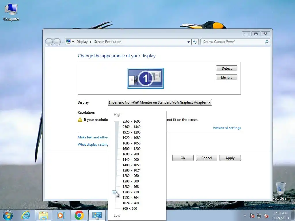Select 800 × 600 resolution
The width and height of the screenshot is (295, 221).
130,208
